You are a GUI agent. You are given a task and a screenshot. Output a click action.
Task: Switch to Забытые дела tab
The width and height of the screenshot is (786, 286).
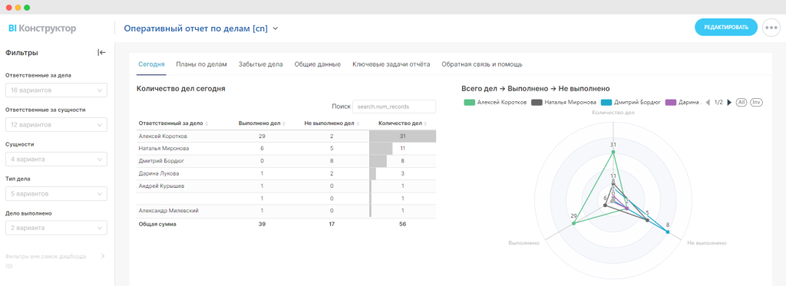click(261, 64)
